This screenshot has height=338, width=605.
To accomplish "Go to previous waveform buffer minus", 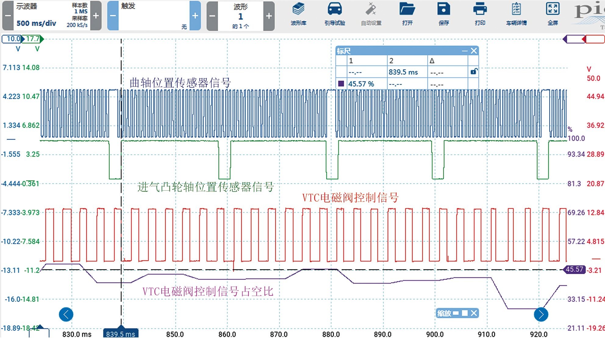I will coord(212,16).
